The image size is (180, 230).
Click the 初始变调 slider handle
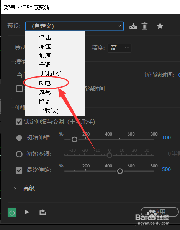coord(109,155)
